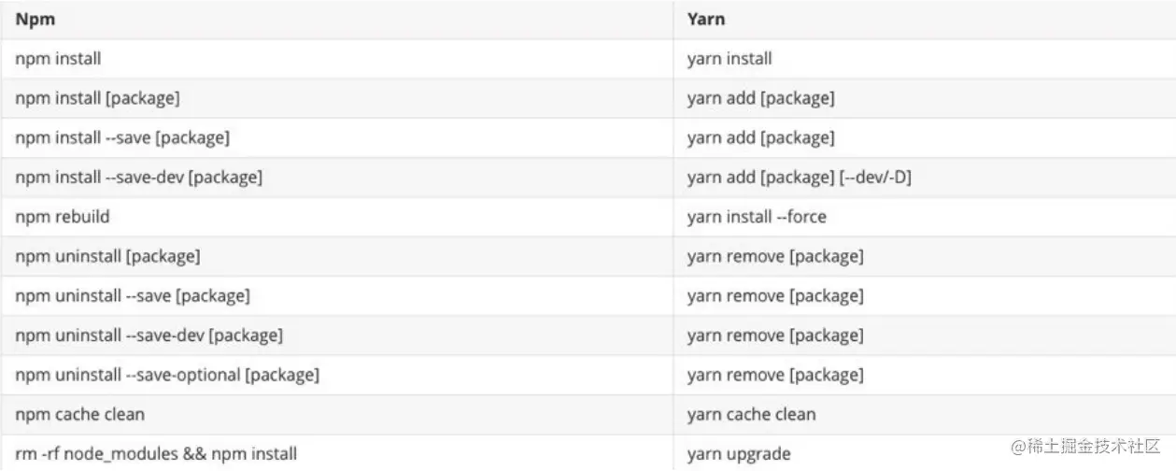1176x471 pixels.
Task: Click the "npm uninstall --save-dev [package]" cell
Action: 149,335
